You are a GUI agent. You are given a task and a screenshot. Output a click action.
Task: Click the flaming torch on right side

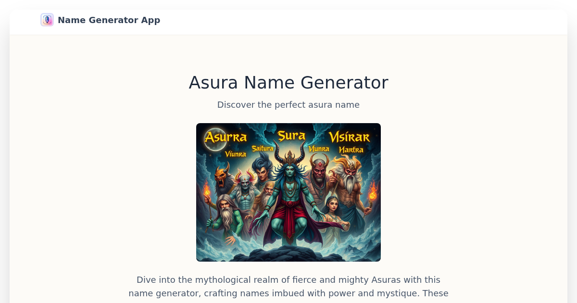coord(372,193)
